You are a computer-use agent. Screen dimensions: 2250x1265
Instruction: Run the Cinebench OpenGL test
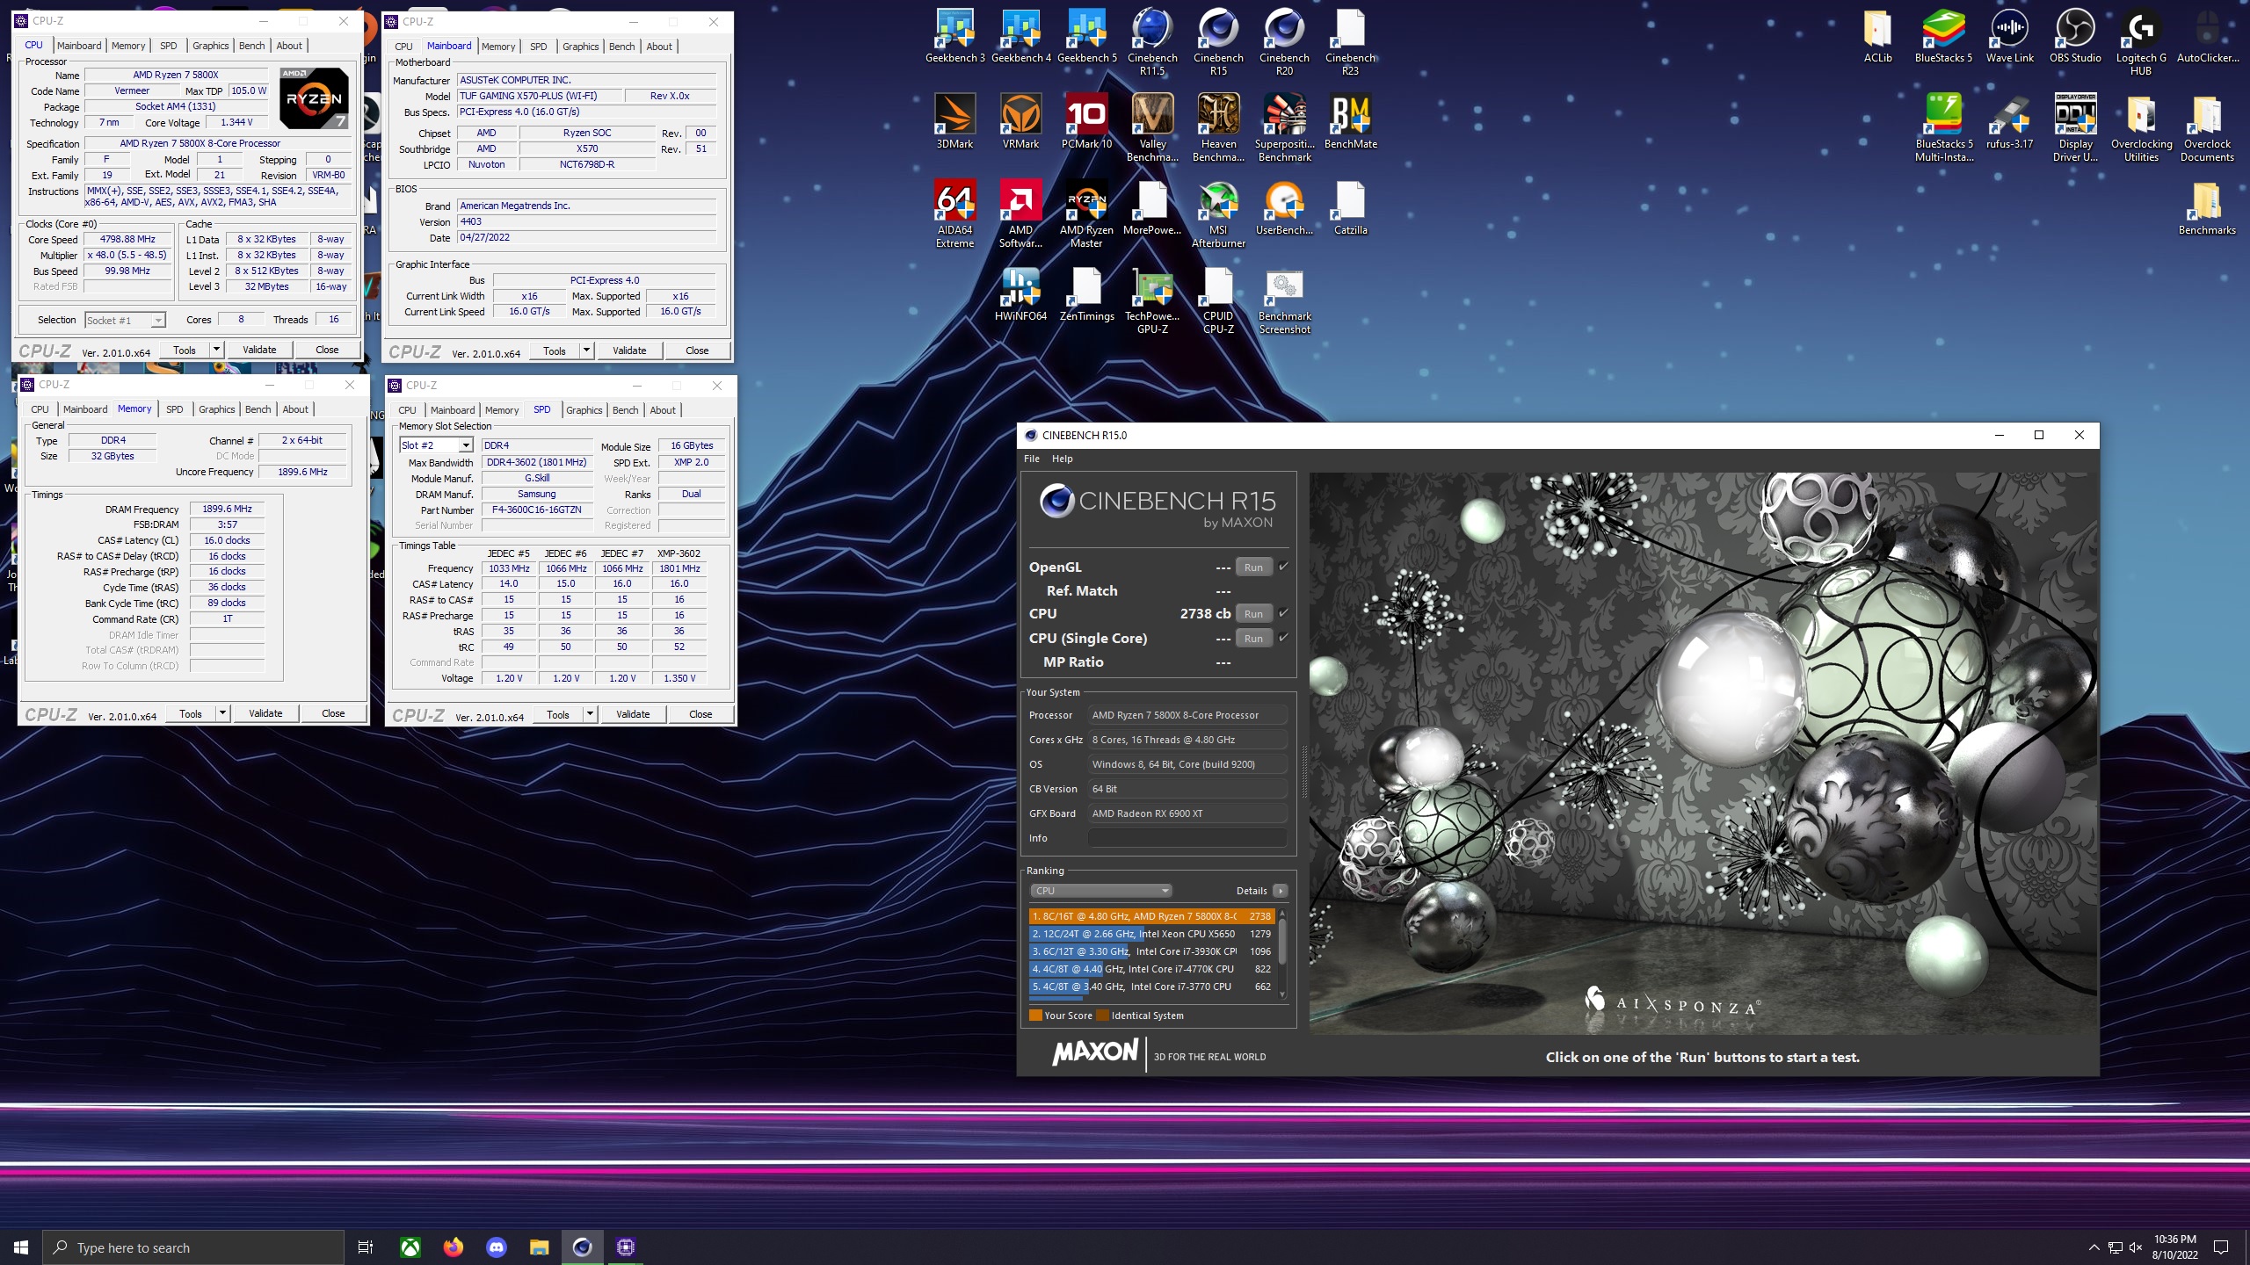1253,567
